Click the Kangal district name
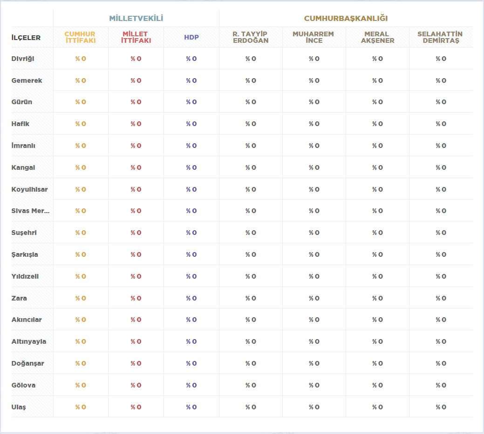 [23, 167]
